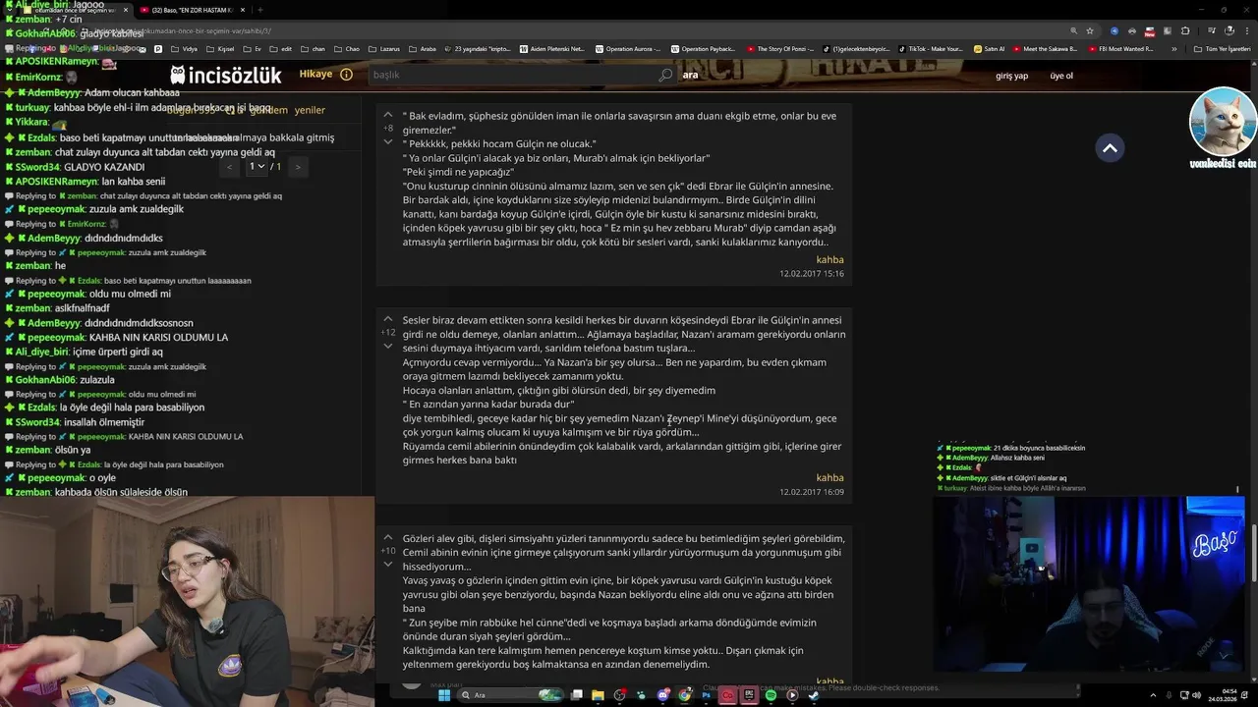Open Photoshop from taskbar
Viewport: 1258px width, 707px height.
click(707, 695)
